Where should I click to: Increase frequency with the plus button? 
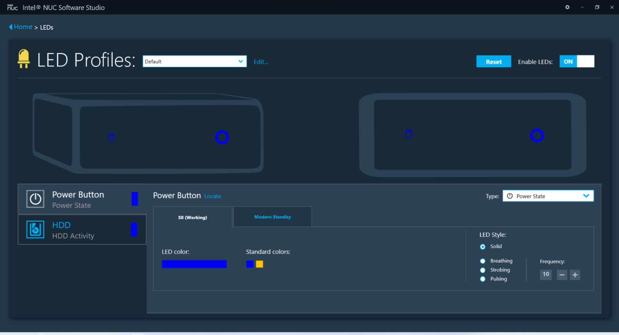(575, 275)
